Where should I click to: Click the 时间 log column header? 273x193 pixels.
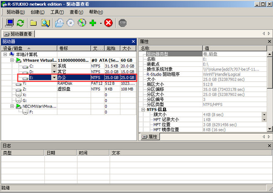[93, 153]
